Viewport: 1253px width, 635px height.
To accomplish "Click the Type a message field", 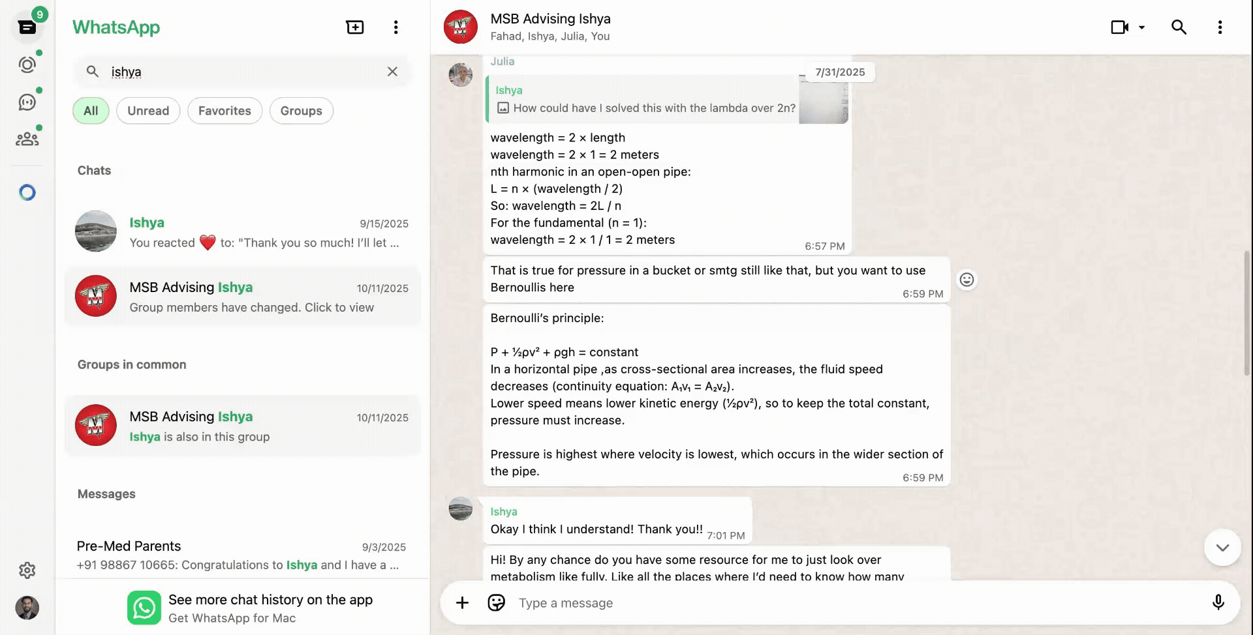I will click(x=848, y=603).
